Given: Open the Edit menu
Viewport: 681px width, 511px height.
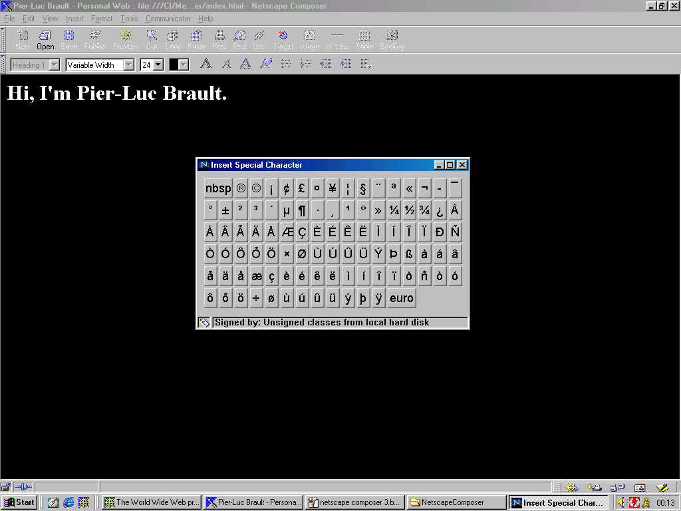Looking at the screenshot, I should [x=29, y=19].
